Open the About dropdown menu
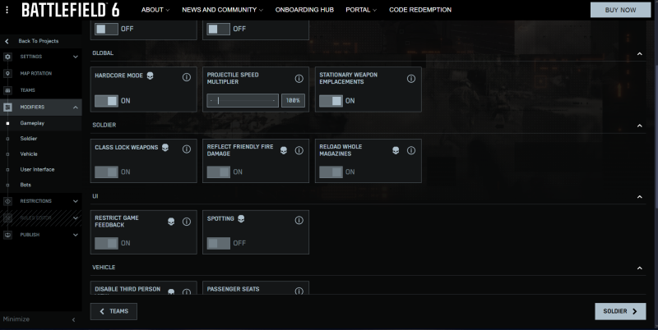The image size is (658, 330). pyautogui.click(x=155, y=10)
